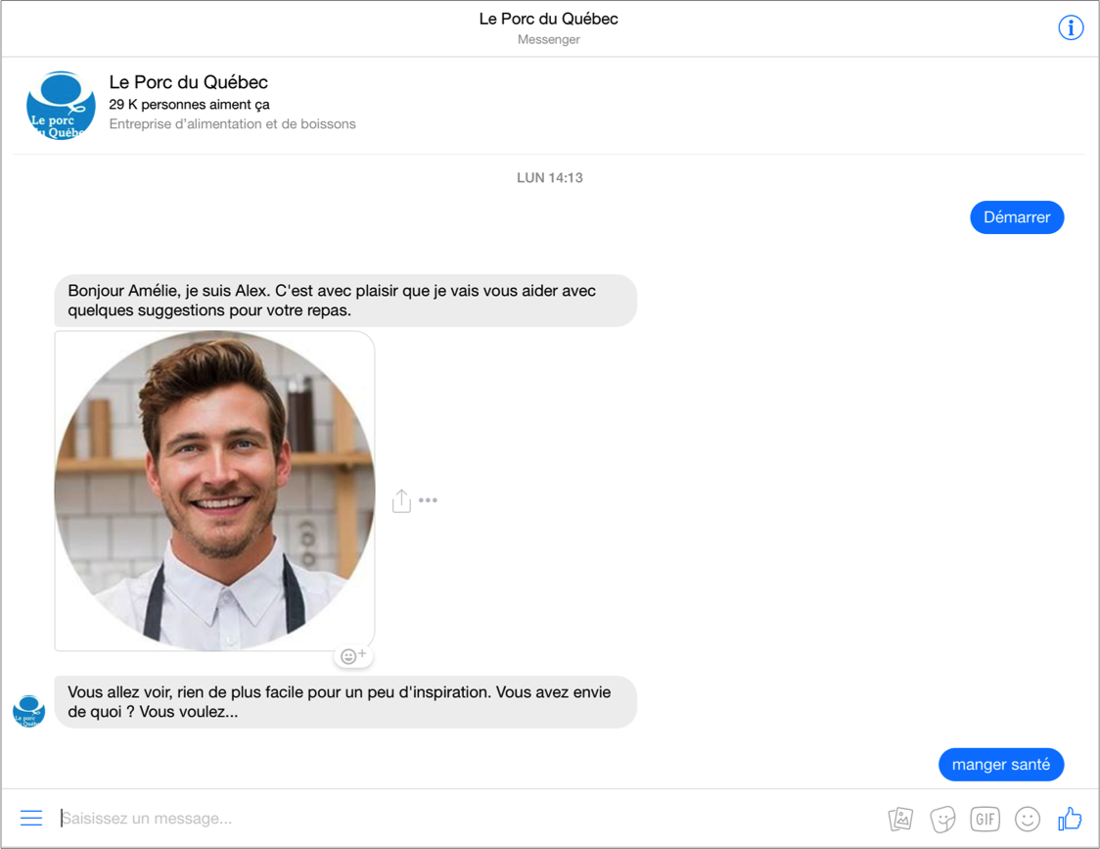Share the Alex photo attachment
The height and width of the screenshot is (849, 1100).
(x=401, y=500)
